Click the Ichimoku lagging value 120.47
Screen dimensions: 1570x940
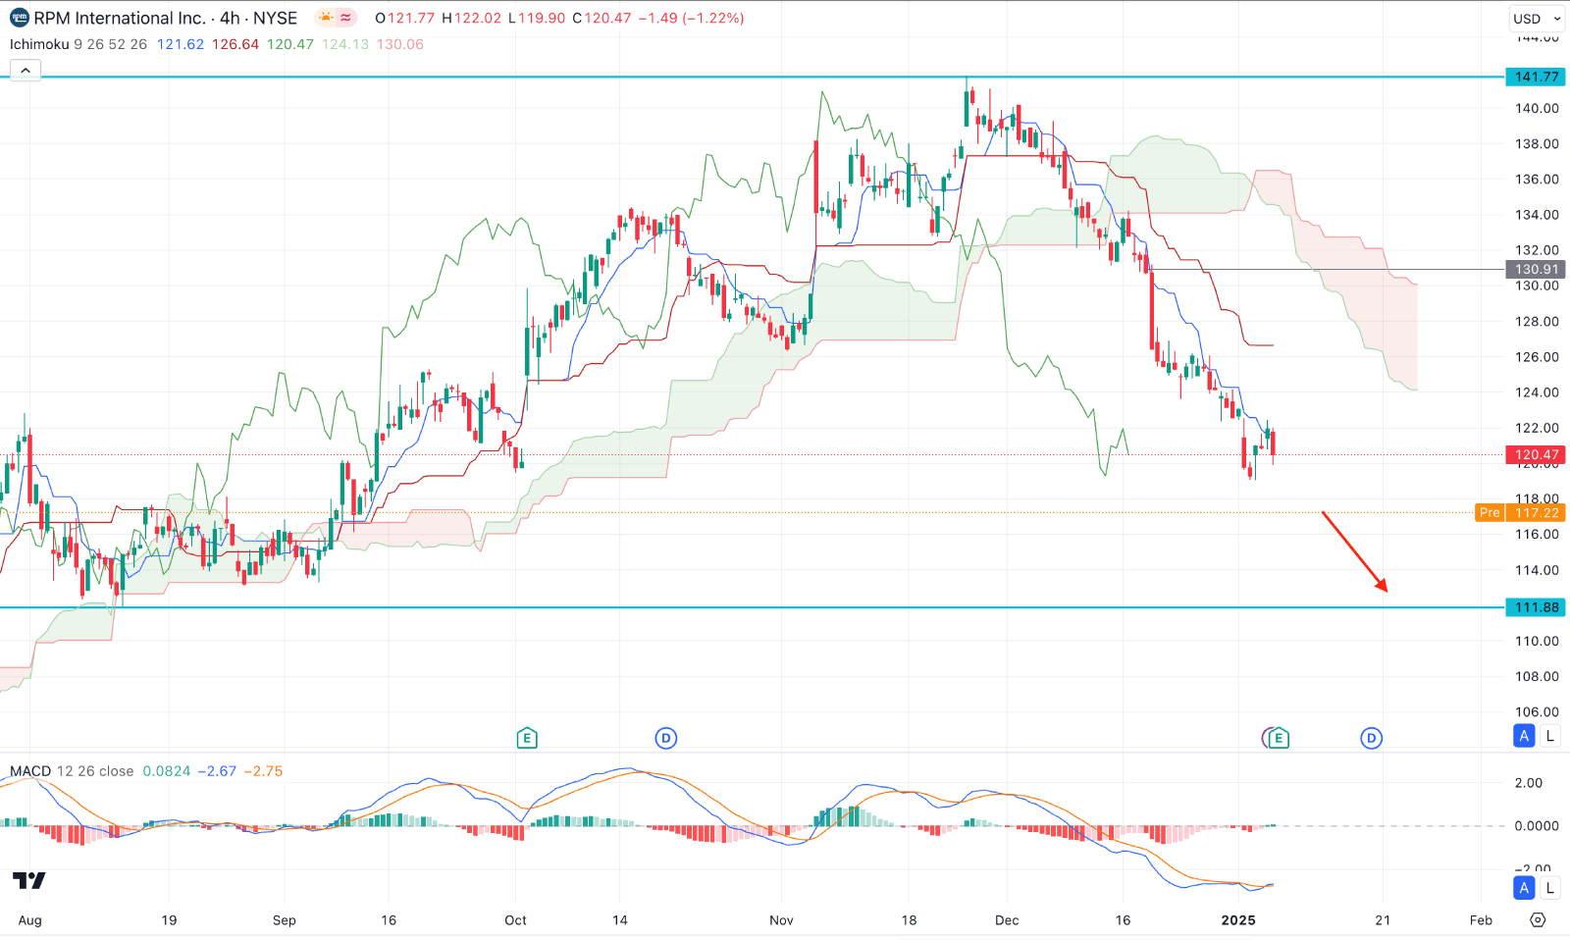click(x=290, y=44)
